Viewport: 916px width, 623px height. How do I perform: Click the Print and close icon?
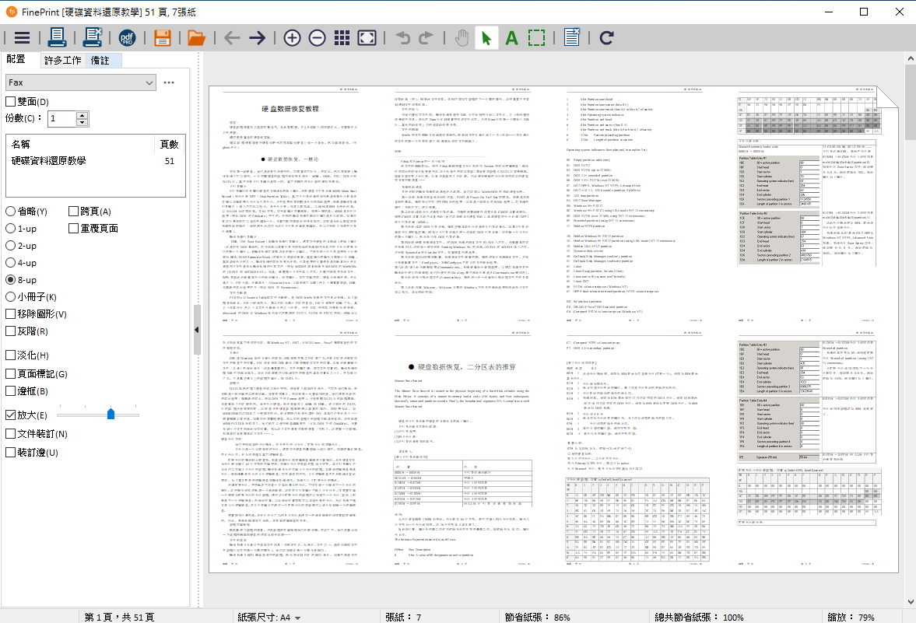coord(93,38)
